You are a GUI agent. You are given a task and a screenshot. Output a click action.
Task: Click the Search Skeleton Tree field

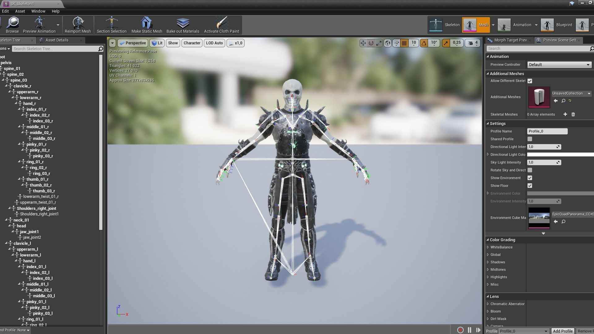pos(55,49)
